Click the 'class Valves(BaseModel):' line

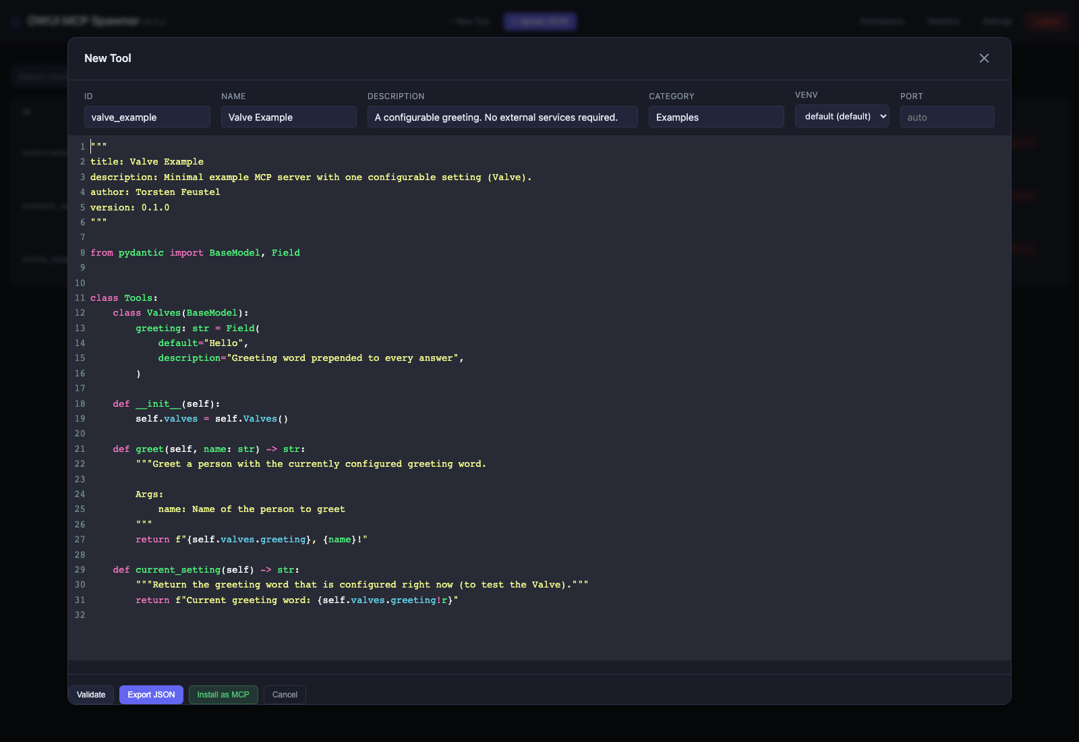tap(181, 313)
